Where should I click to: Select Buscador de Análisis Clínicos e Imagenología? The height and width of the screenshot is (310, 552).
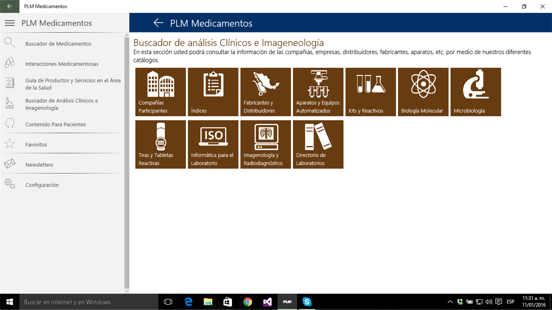tap(62, 104)
